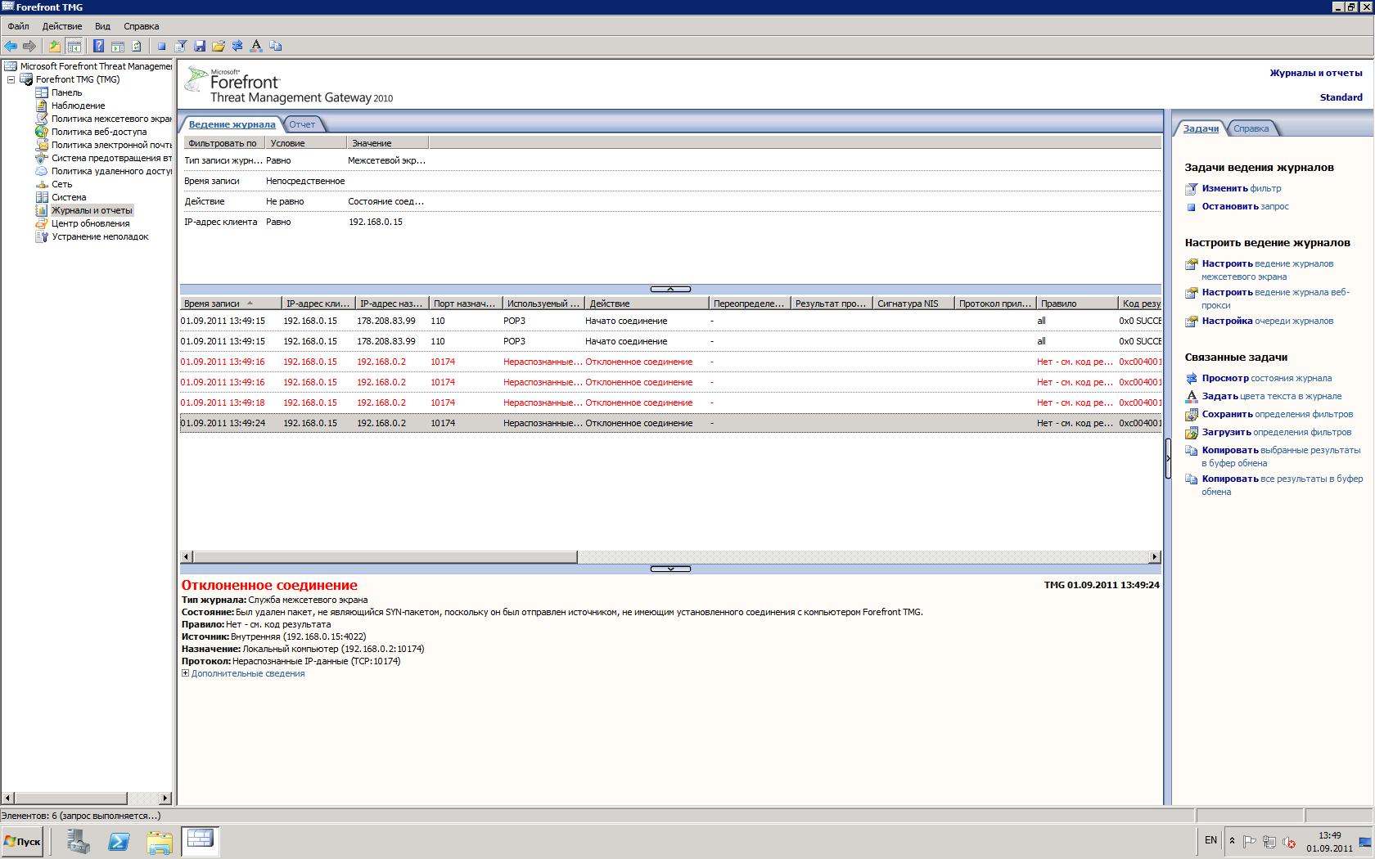Toggle the show/hide console tree icon
1375x859 pixels.
point(74,46)
